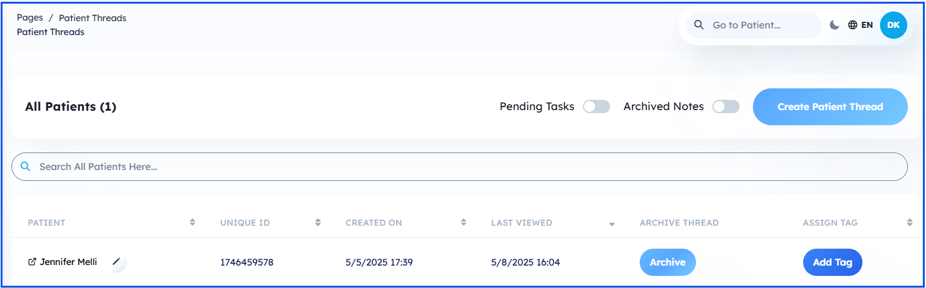Archive Jennifer Melli's thread
The image size is (926, 288).
tap(668, 262)
